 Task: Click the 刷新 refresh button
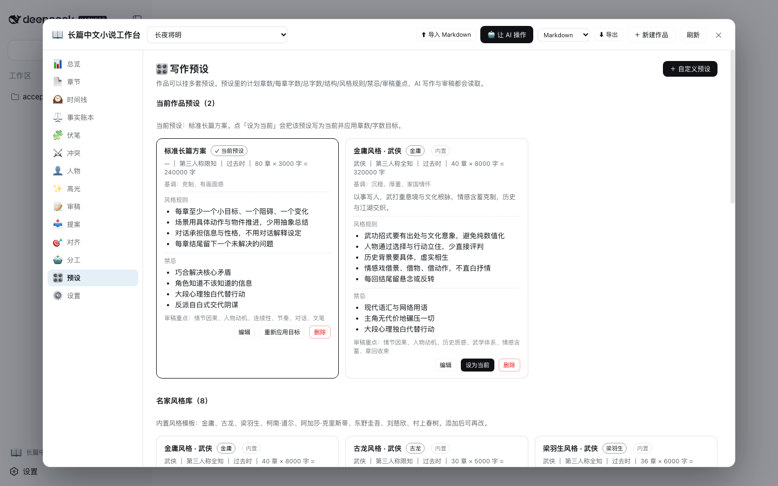693,35
